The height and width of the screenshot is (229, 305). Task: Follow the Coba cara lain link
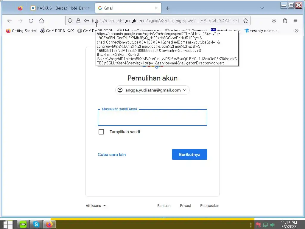pos(112,154)
